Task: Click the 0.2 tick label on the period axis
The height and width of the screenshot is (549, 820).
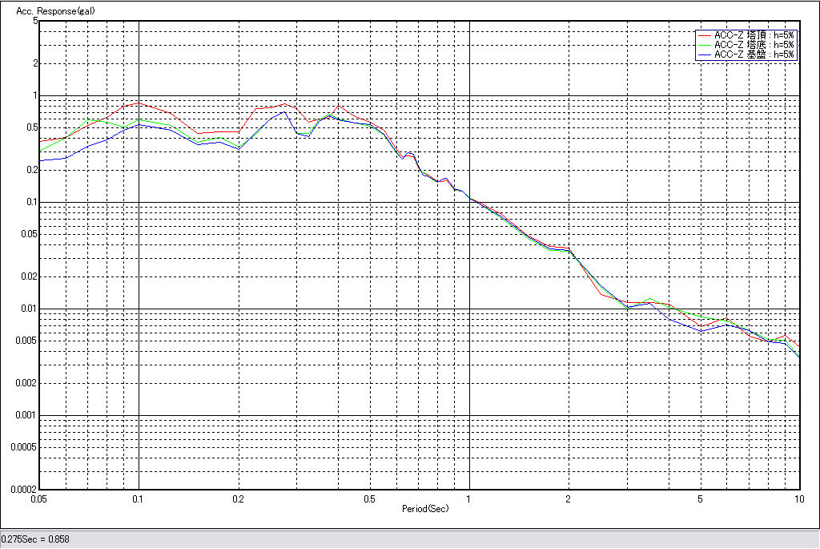Action: pyautogui.click(x=238, y=499)
